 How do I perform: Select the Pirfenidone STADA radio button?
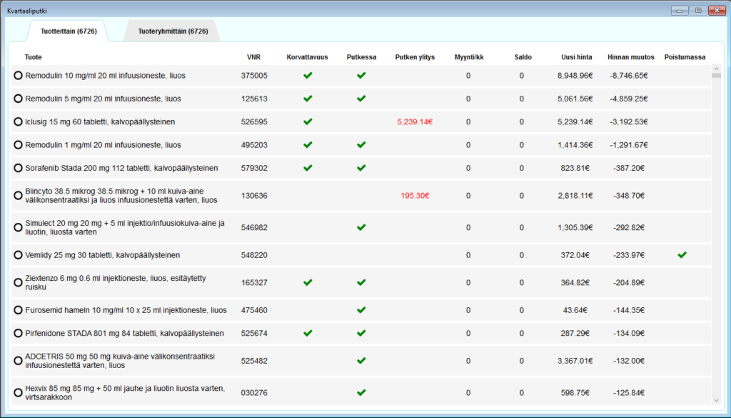18,333
